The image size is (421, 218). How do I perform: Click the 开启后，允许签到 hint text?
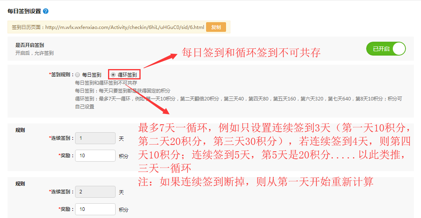pyautogui.click(x=34, y=53)
